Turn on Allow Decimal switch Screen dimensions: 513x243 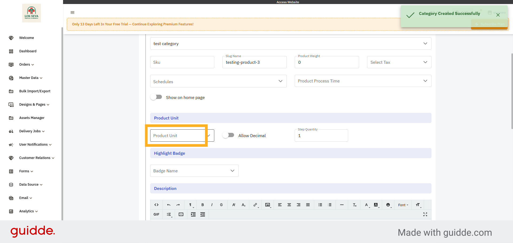(x=228, y=135)
